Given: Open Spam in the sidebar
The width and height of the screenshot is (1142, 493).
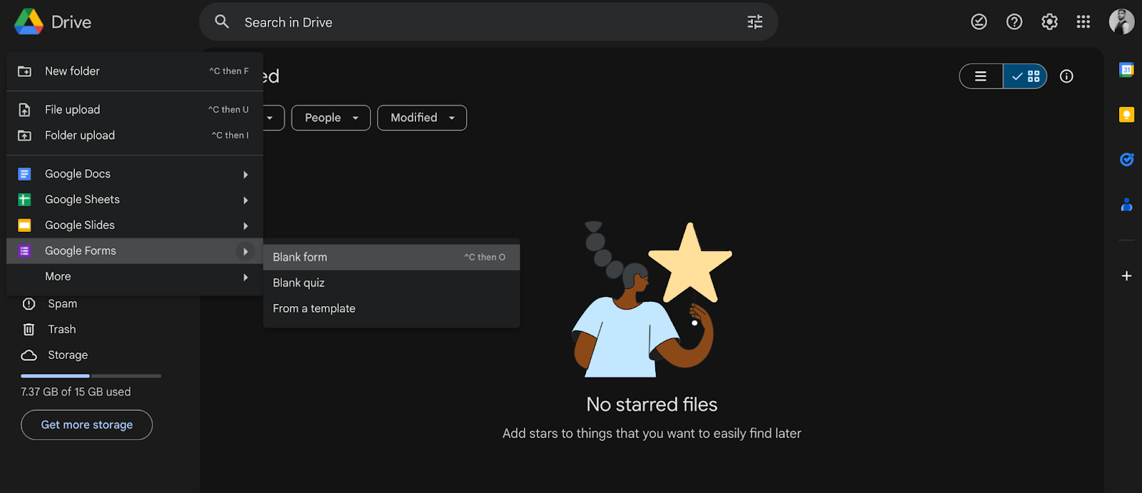Looking at the screenshot, I should coord(62,304).
